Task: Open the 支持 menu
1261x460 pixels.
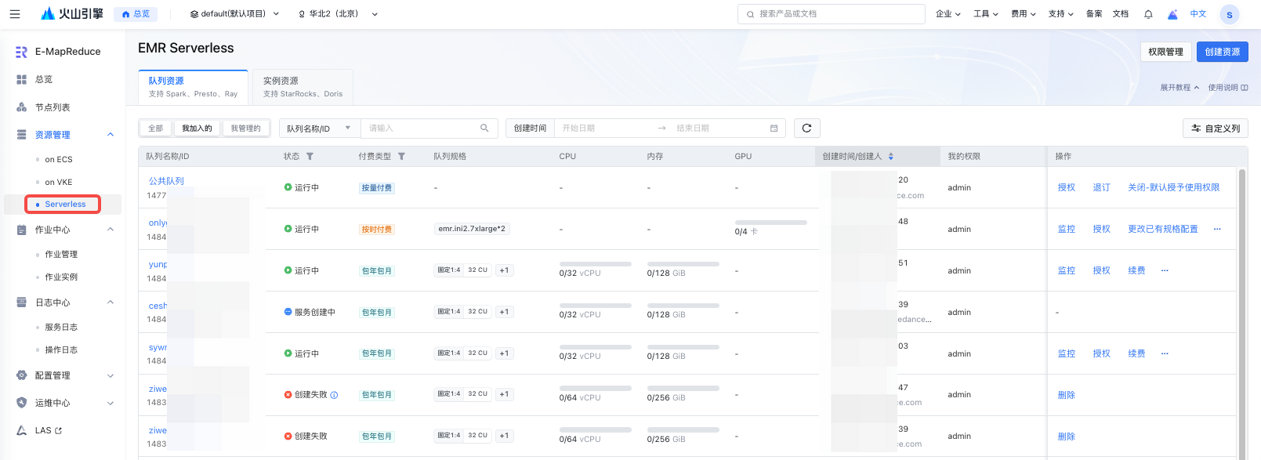Action: click(x=1061, y=14)
